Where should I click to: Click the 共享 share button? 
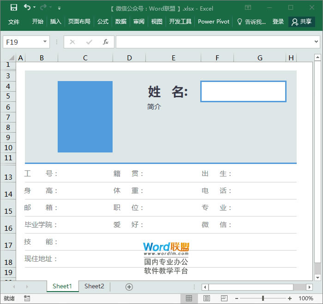(x=302, y=22)
